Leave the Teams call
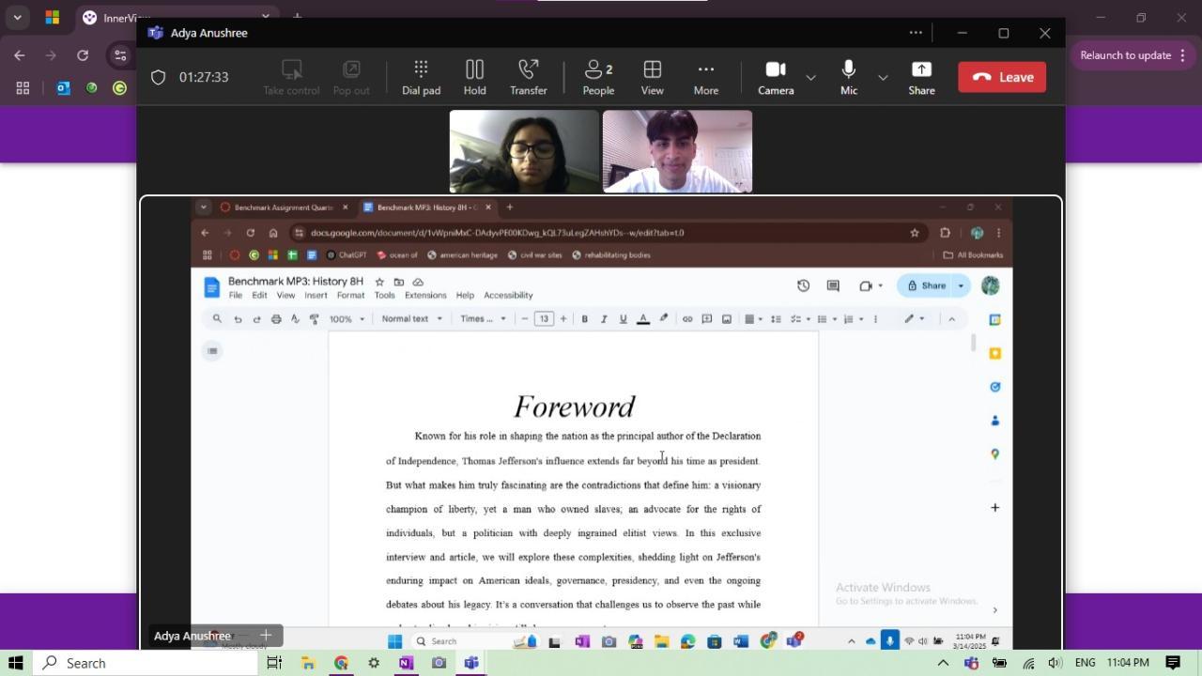The width and height of the screenshot is (1202, 676). click(1002, 77)
